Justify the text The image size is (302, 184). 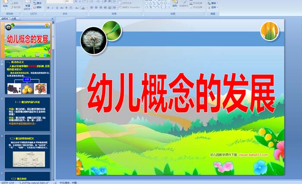105,7
